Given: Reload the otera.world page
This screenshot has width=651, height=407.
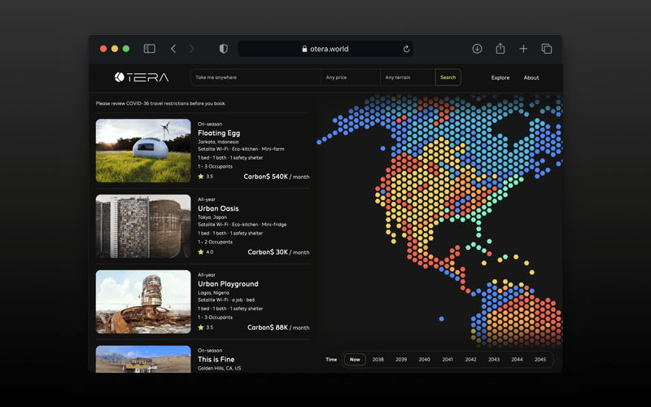Looking at the screenshot, I should [x=406, y=49].
